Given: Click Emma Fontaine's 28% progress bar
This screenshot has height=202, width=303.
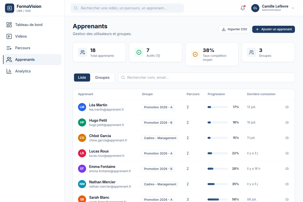Looking at the screenshot, I should tap(218, 169).
